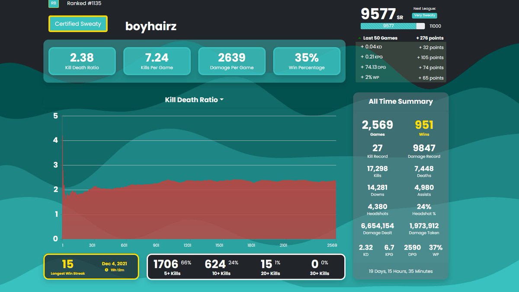The width and height of the screenshot is (519, 292).
Task: Click the 6,654,154 Damage Dealt stat
Action: pyautogui.click(x=378, y=228)
